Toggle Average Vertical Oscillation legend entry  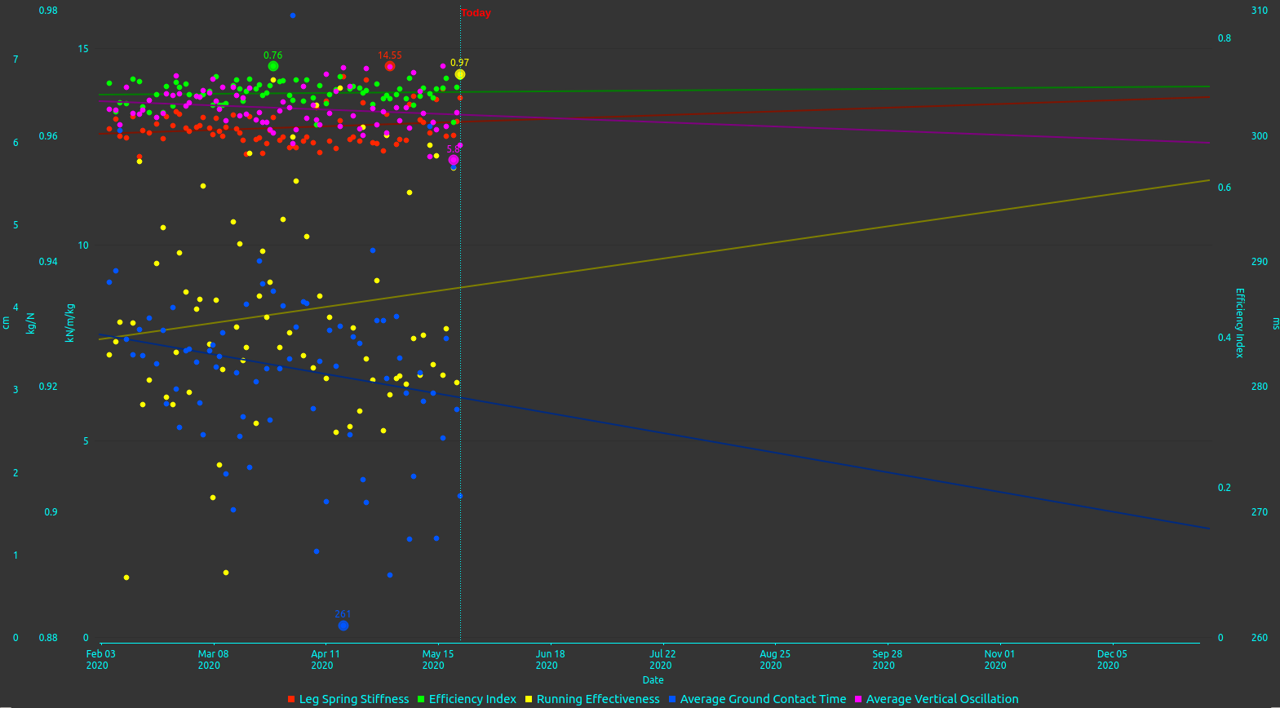click(x=942, y=699)
